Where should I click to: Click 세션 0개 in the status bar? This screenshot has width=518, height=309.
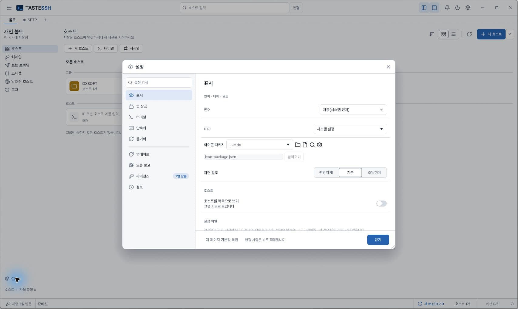[492, 304]
